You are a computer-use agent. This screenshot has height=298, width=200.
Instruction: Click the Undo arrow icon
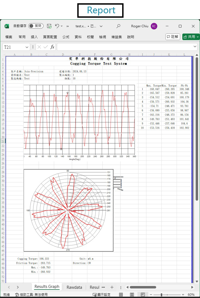click(57, 26)
